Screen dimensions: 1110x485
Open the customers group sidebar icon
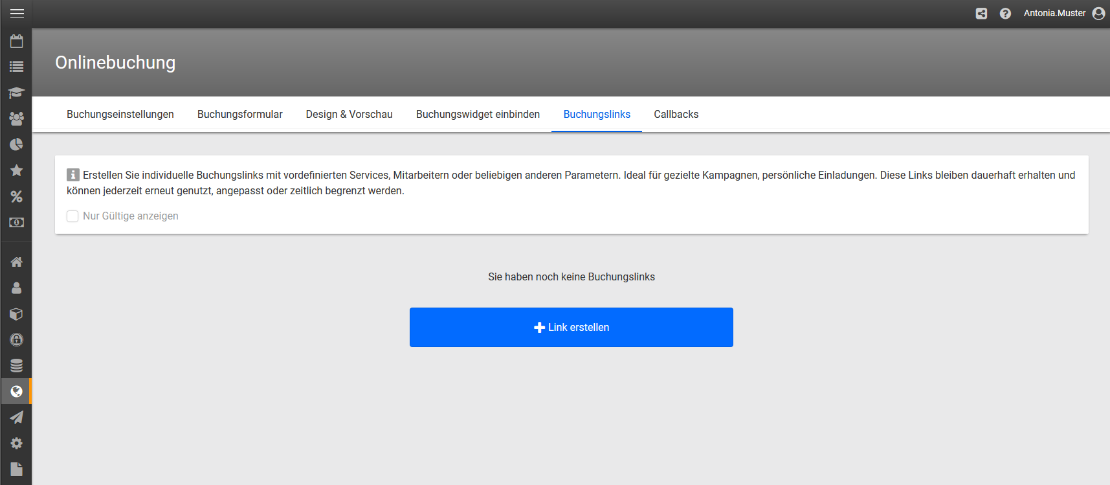(x=17, y=118)
